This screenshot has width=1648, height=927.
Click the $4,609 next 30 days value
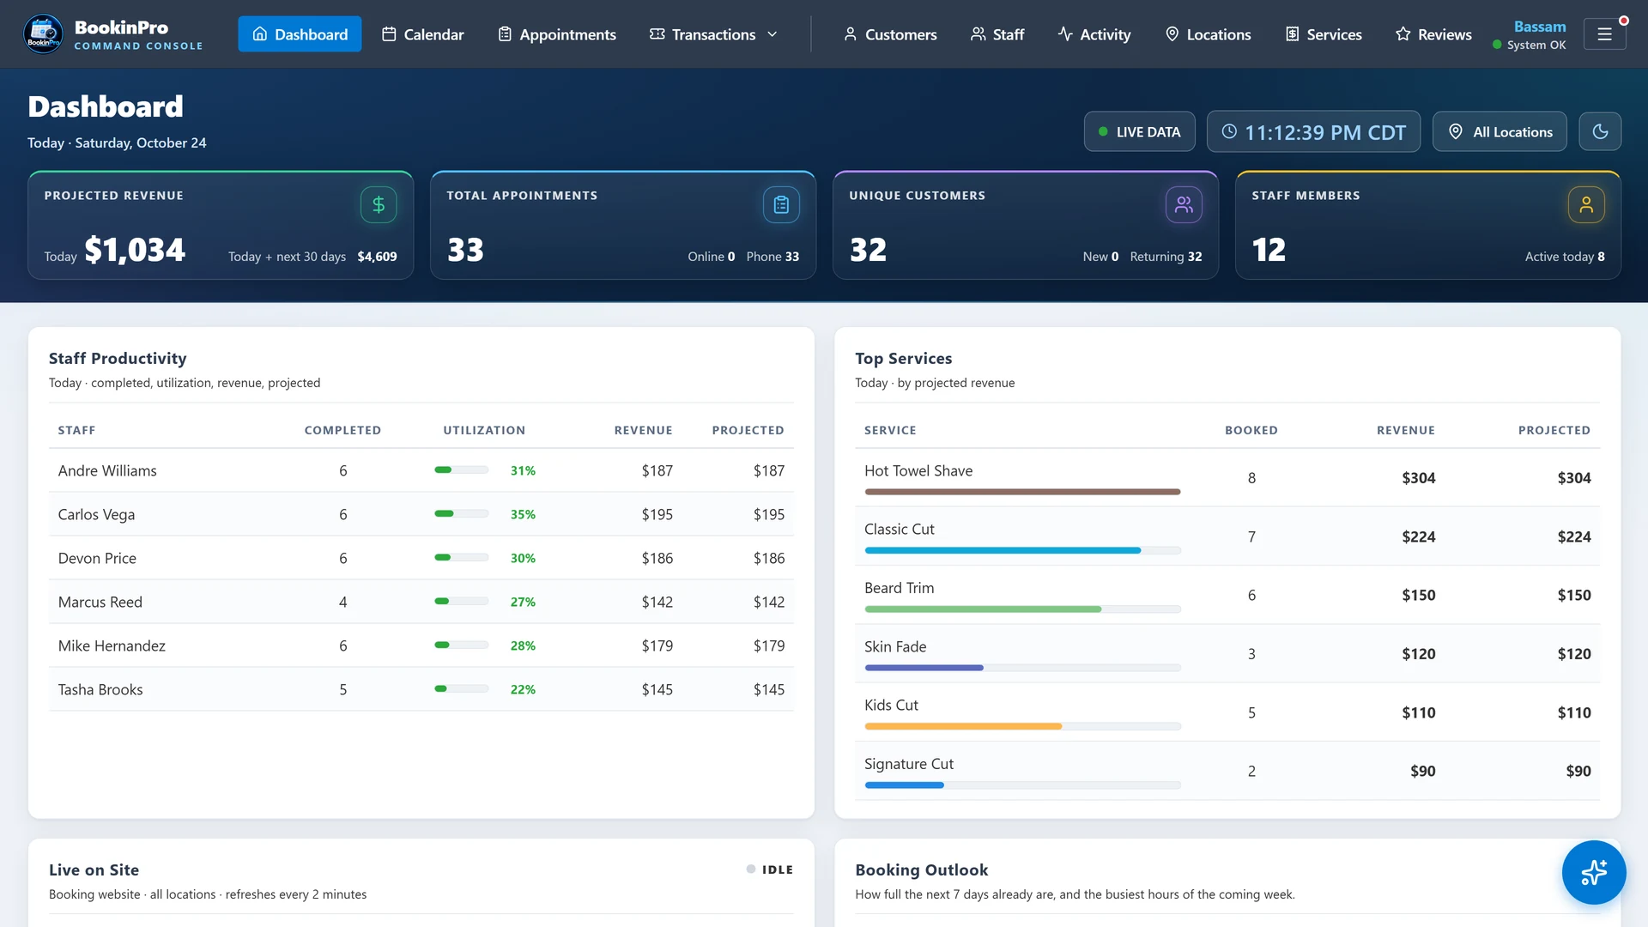pyautogui.click(x=377, y=257)
